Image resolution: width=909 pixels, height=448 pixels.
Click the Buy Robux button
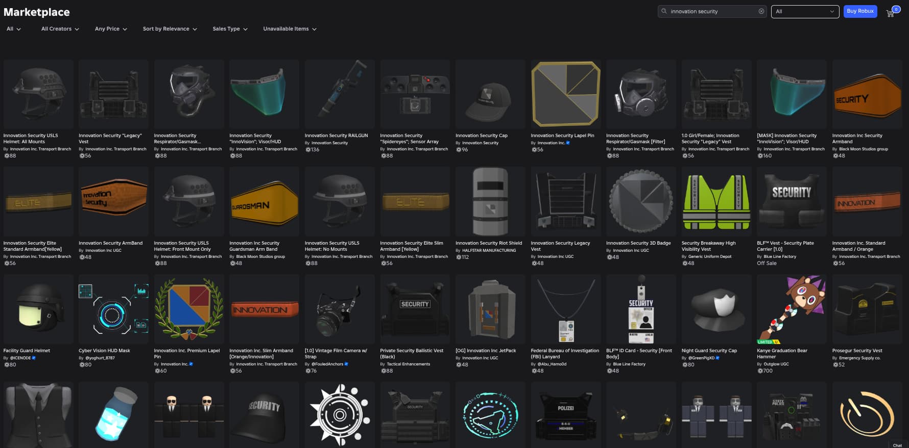click(860, 11)
